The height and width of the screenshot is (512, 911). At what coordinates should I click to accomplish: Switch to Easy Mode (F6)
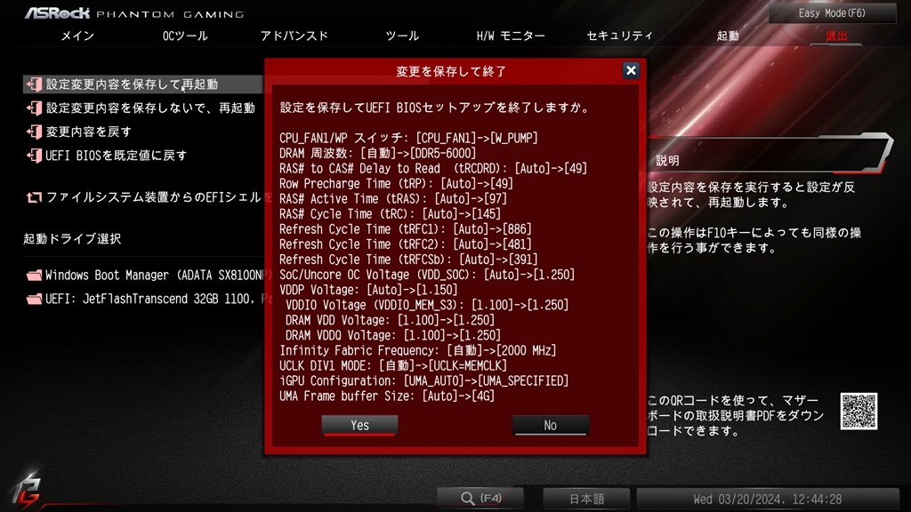click(832, 12)
